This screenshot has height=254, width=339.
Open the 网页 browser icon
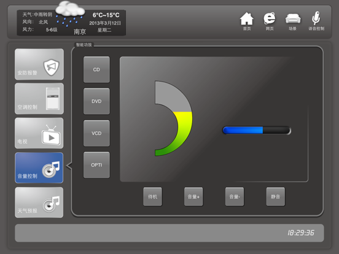270,21
